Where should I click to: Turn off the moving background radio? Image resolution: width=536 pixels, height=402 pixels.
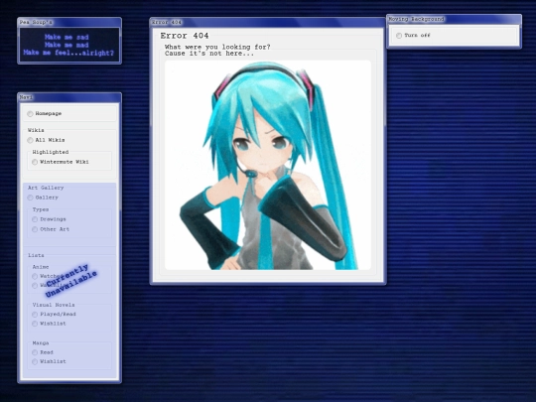[x=399, y=36]
